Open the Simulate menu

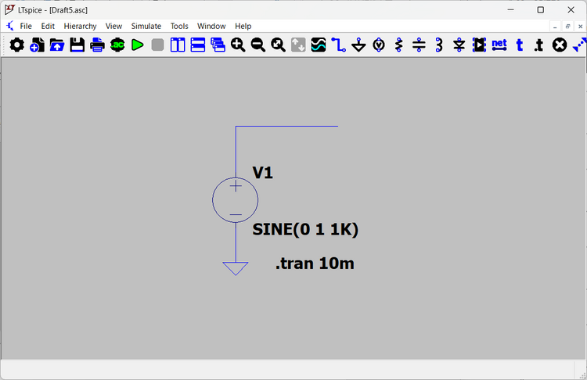pyautogui.click(x=146, y=26)
